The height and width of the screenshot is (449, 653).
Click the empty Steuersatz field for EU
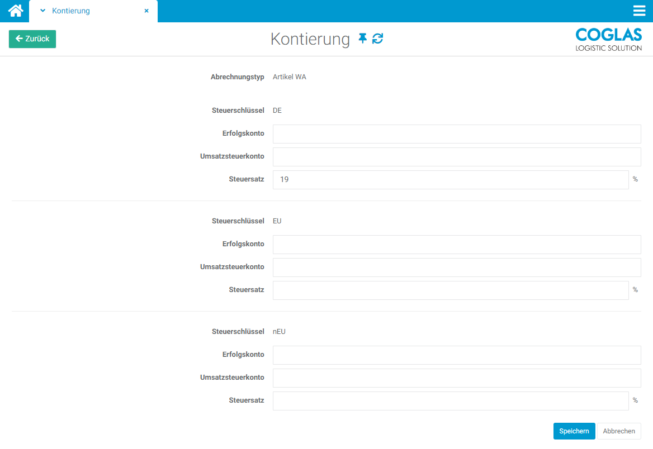[450, 290]
